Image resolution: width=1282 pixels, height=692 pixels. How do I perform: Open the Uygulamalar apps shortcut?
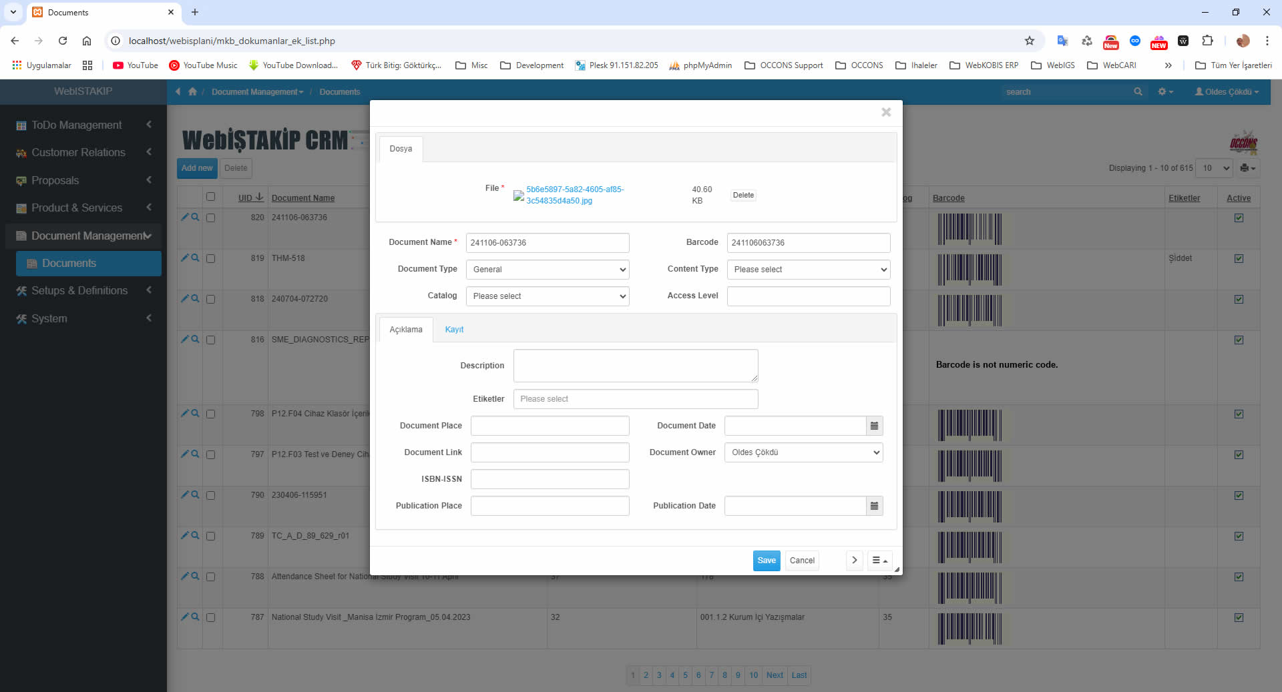41,65
